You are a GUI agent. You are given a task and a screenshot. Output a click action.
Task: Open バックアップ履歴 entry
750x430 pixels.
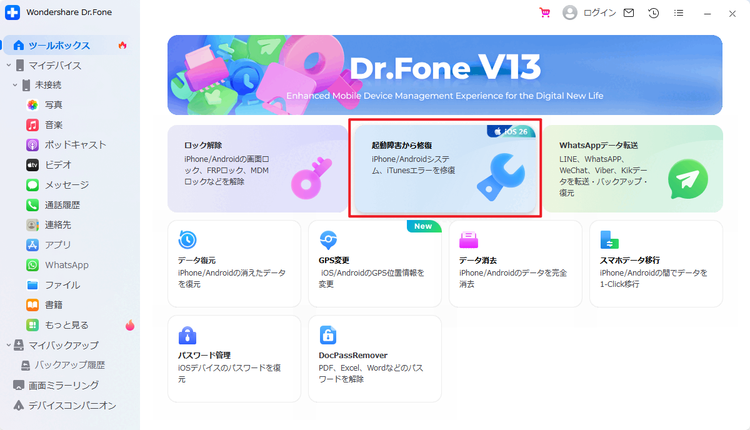[70, 365]
